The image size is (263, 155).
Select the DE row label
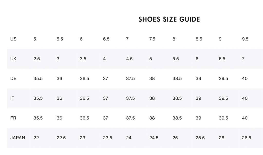[x=13, y=79]
